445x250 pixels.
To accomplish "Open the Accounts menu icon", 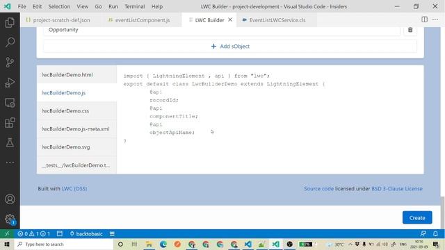I will tap(10, 199).
